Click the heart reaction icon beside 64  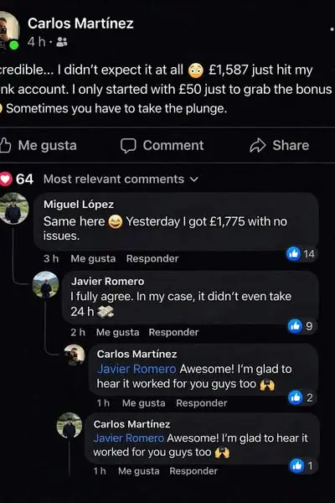pyautogui.click(x=5, y=179)
